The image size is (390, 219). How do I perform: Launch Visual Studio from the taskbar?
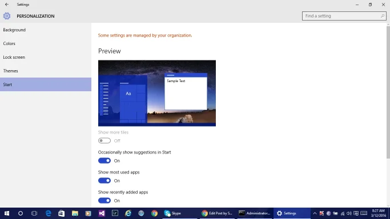[x=102, y=213]
